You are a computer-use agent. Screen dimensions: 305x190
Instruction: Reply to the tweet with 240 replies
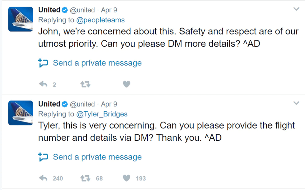tap(44, 178)
